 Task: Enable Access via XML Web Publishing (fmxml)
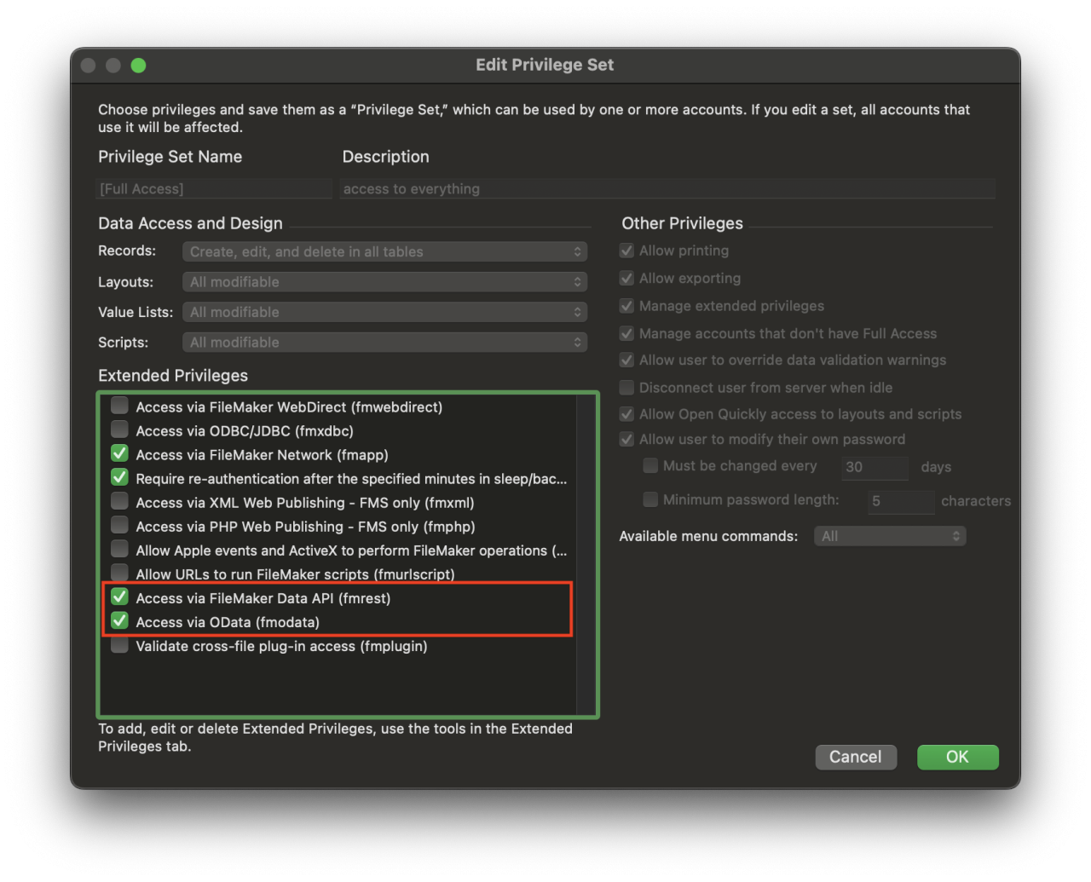pyautogui.click(x=118, y=502)
